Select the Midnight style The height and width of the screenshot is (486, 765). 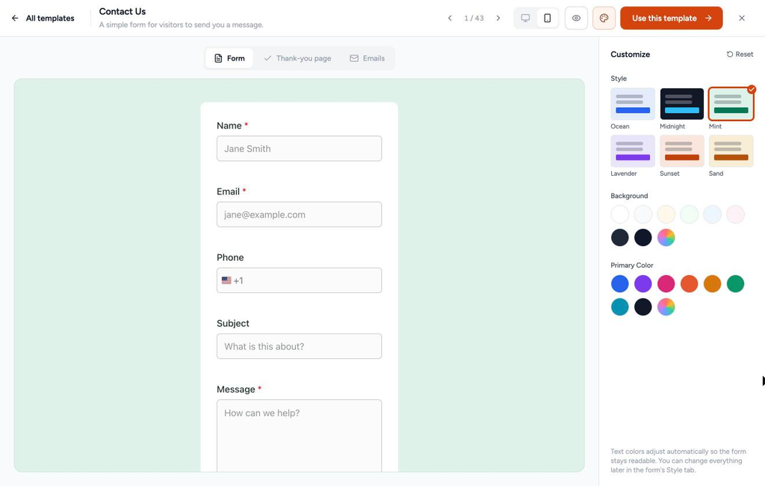[x=682, y=104]
